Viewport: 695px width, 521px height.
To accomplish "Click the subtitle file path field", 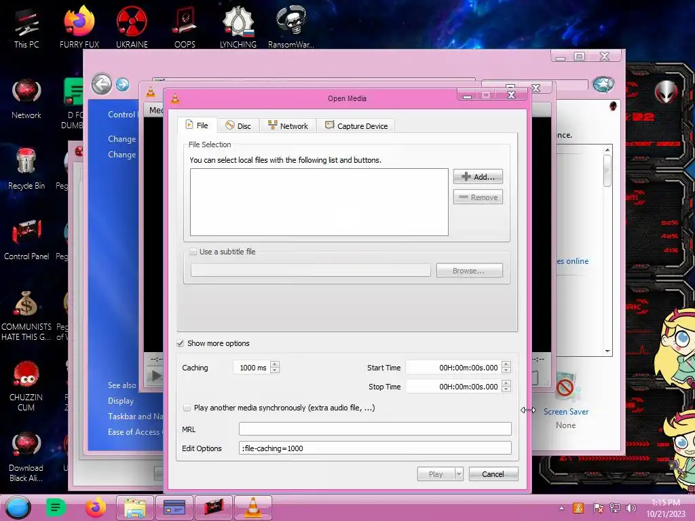I will [x=311, y=270].
